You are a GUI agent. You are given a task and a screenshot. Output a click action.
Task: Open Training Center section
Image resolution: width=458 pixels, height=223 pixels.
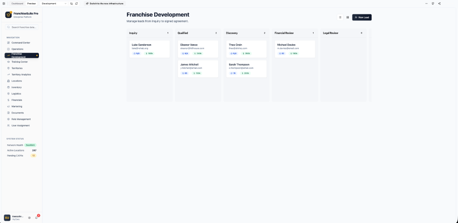point(22,62)
